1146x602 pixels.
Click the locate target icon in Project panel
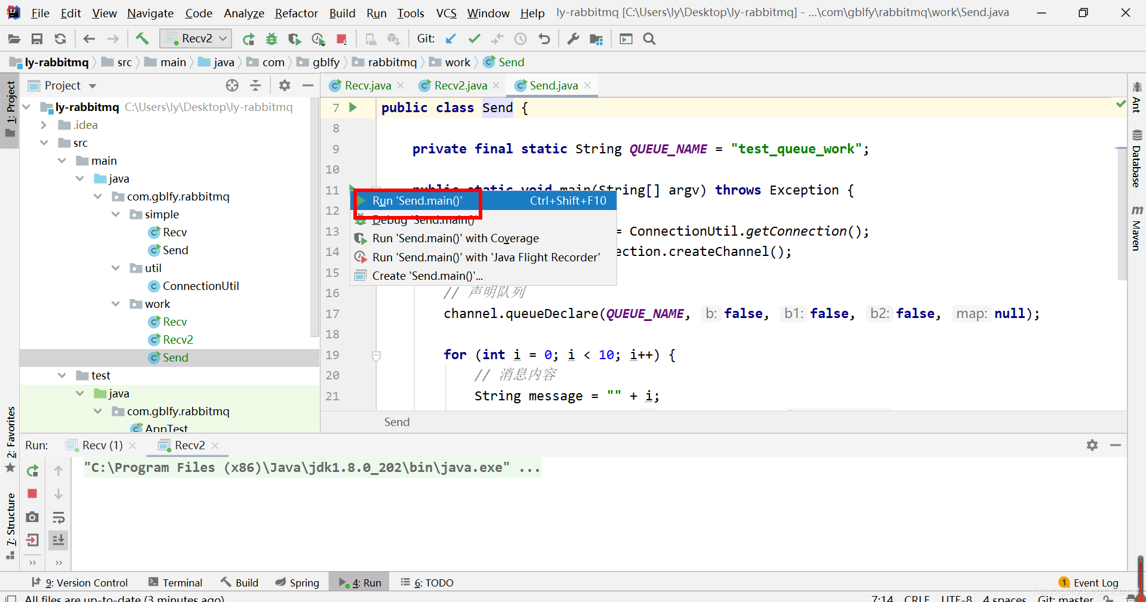[x=232, y=86]
